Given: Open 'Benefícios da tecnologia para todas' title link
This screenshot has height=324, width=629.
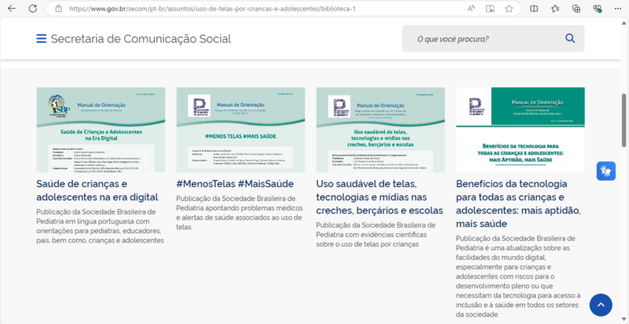Looking at the screenshot, I should 518,203.
